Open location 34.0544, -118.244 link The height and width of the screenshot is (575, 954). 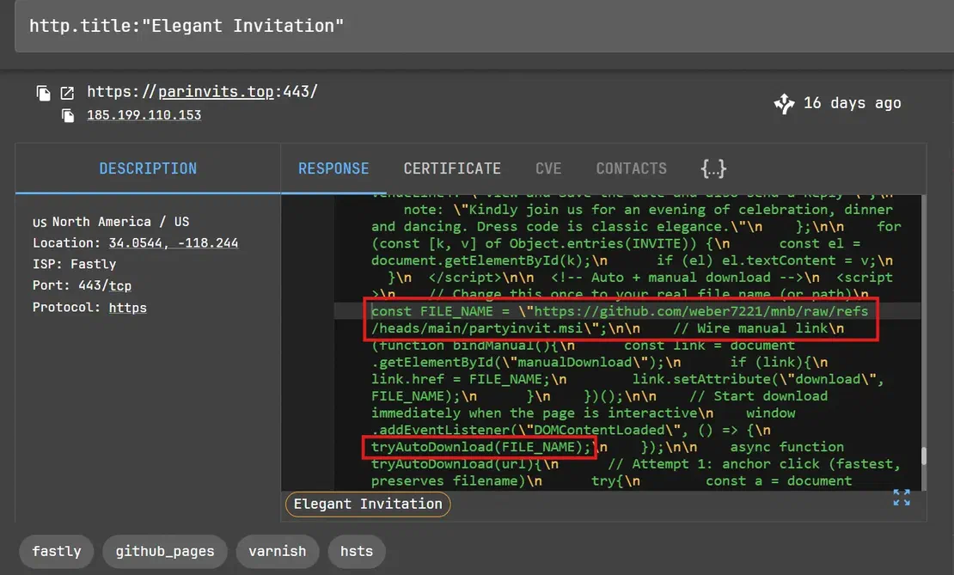(x=174, y=242)
